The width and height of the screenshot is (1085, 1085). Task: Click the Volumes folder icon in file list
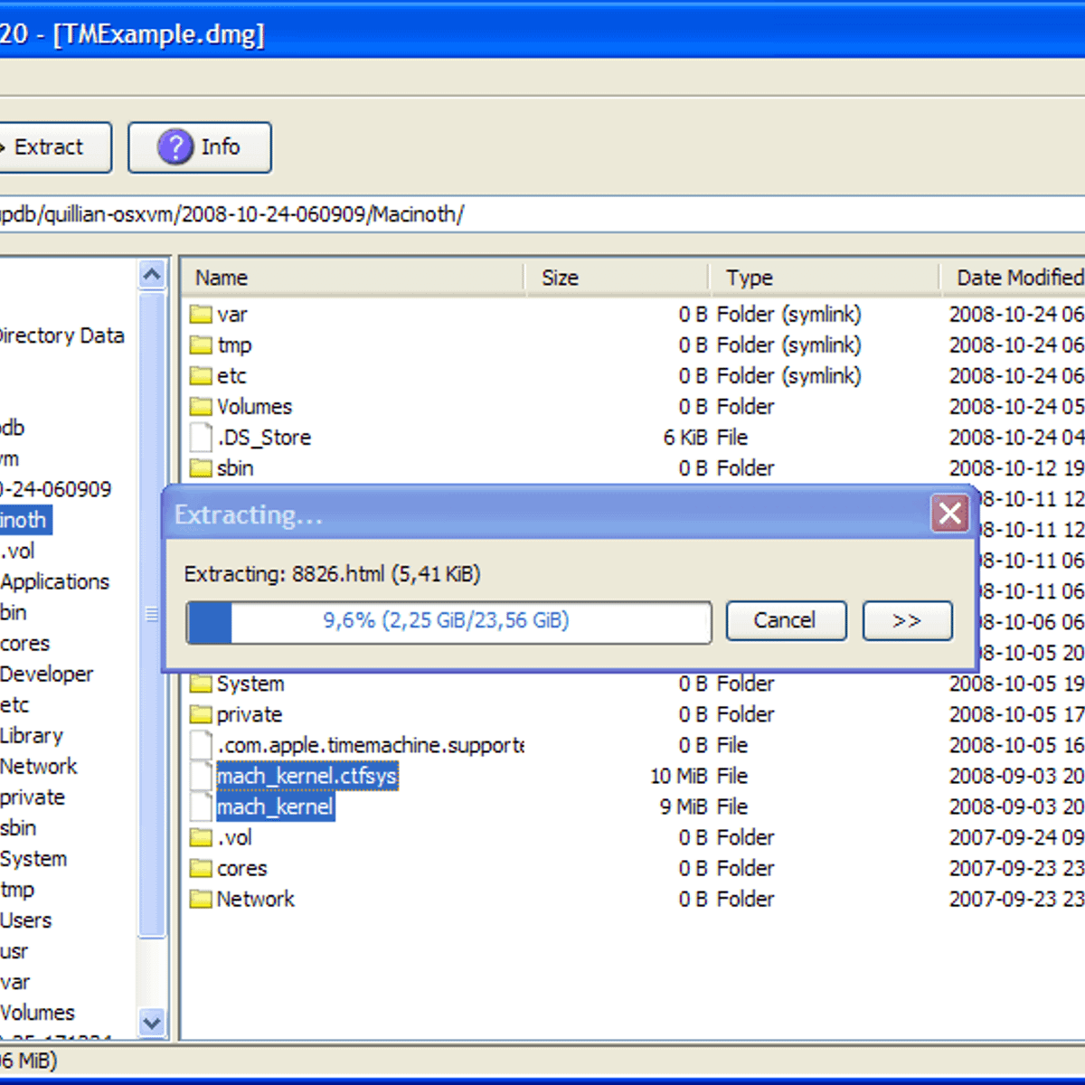tap(201, 407)
